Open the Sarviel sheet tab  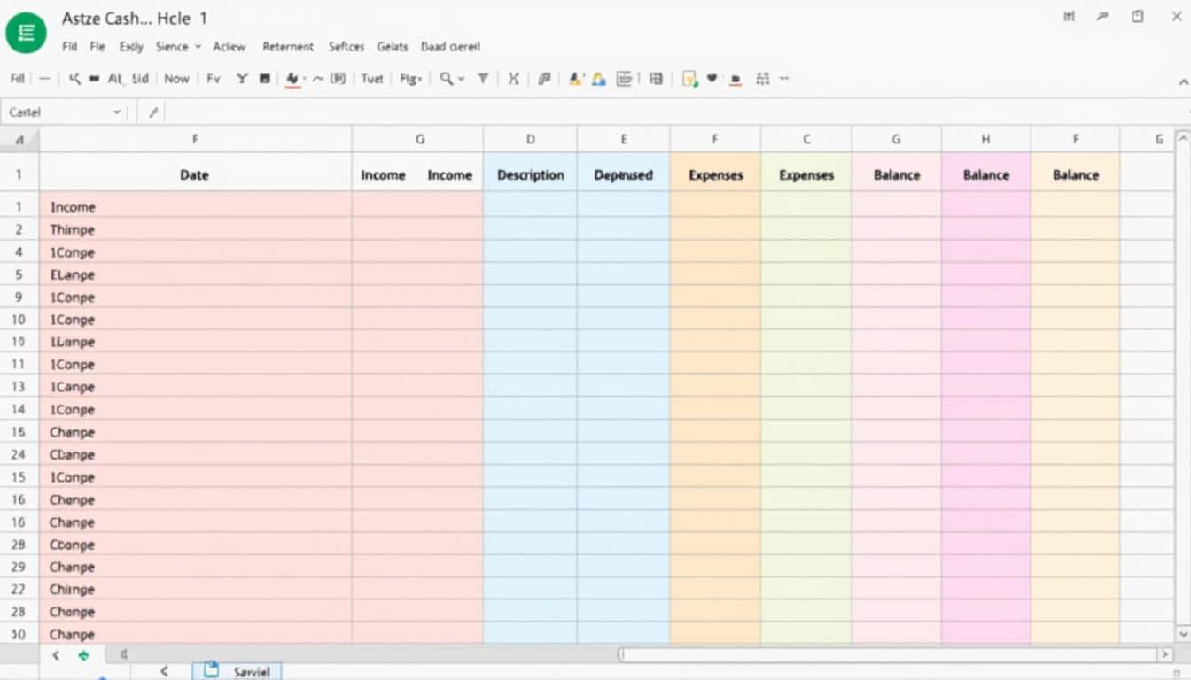tap(237, 672)
